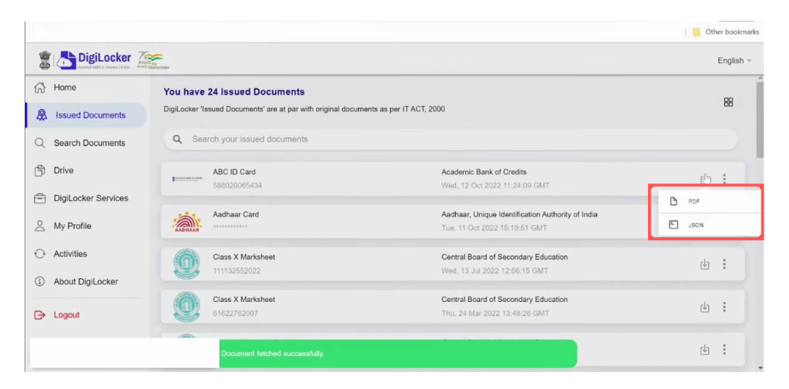
Task: Download Class X Marksheet 61622762007
Action: tap(705, 307)
